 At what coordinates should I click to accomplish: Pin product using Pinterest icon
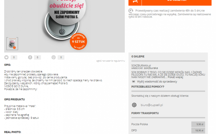click(x=54, y=57)
